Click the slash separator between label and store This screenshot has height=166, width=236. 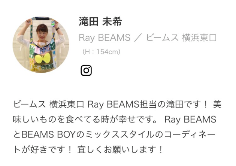click(x=138, y=37)
